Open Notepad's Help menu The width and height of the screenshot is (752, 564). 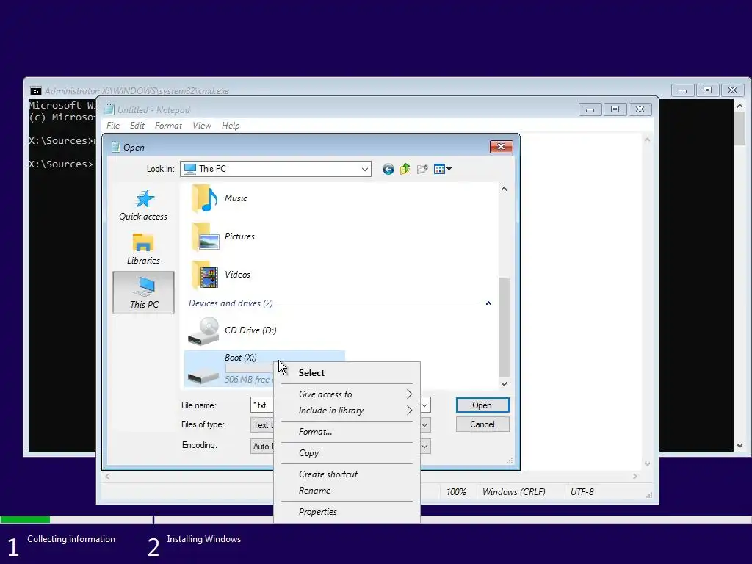231,126
